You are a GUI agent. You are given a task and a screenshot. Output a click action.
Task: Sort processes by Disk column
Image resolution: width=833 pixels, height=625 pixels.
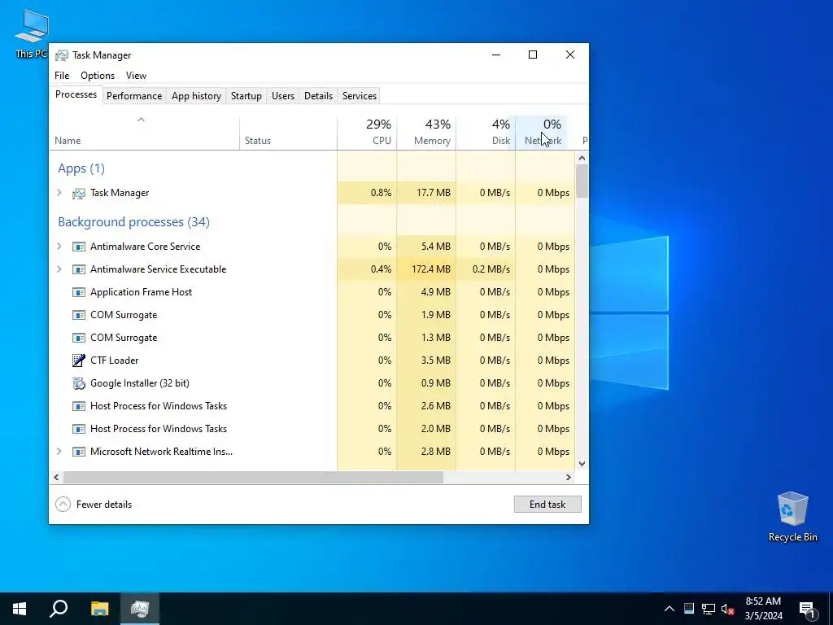pyautogui.click(x=486, y=133)
